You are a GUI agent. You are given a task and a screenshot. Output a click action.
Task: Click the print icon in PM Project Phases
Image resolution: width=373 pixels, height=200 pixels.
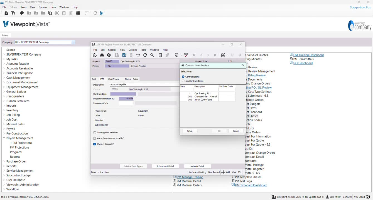click(x=176, y=55)
